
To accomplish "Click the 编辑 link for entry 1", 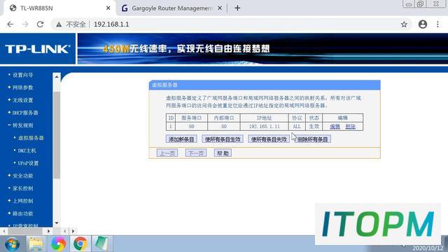I will [335, 126].
